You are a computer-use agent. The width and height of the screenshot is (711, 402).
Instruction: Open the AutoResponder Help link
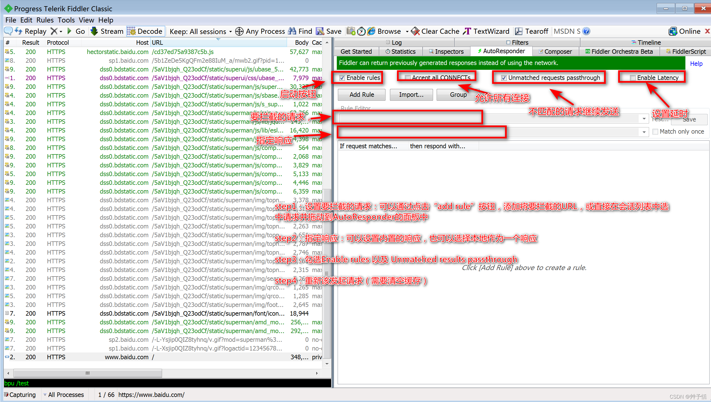696,64
